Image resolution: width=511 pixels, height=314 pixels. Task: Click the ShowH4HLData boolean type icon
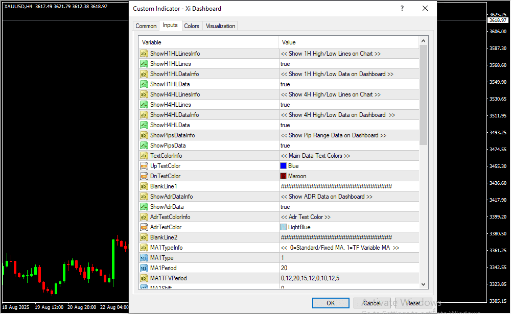pos(144,125)
